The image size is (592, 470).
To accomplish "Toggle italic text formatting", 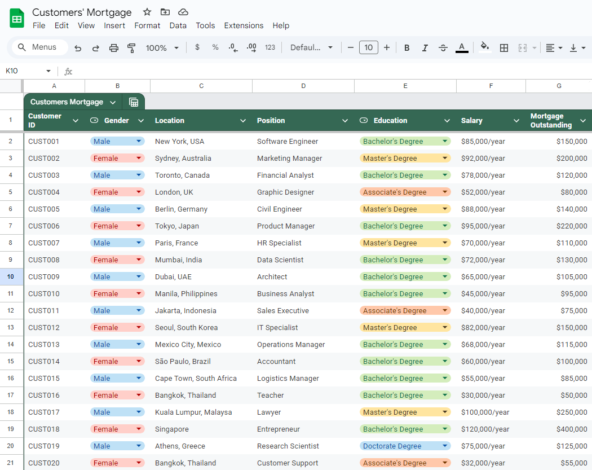I will point(425,48).
